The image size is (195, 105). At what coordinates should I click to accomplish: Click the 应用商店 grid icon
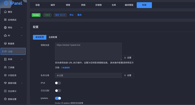coord(5,20)
